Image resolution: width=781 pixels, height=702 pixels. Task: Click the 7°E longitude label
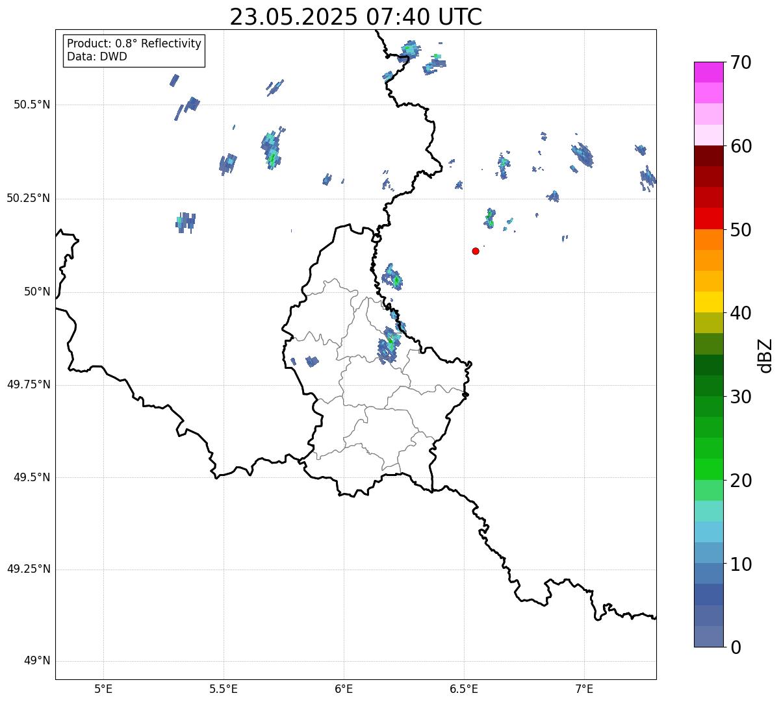584,688
